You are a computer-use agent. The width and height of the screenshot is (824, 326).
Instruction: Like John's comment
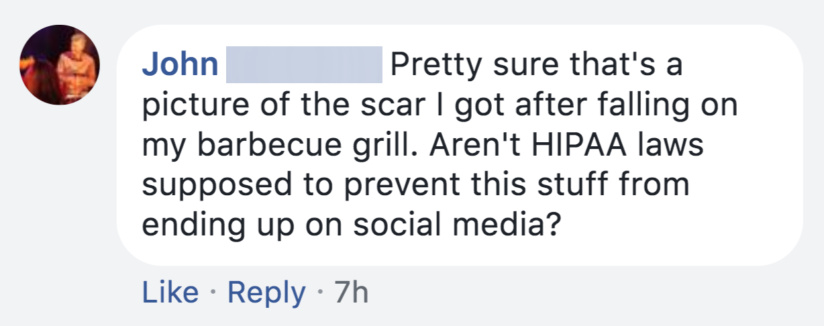170,292
